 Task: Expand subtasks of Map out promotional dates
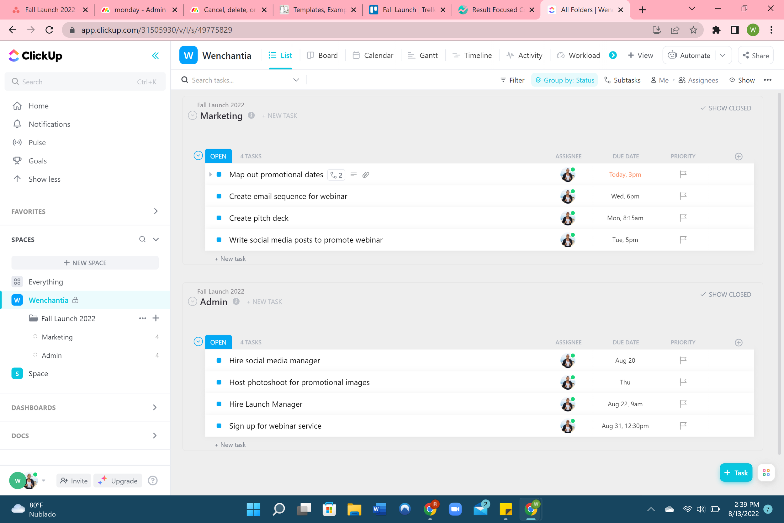click(x=210, y=174)
